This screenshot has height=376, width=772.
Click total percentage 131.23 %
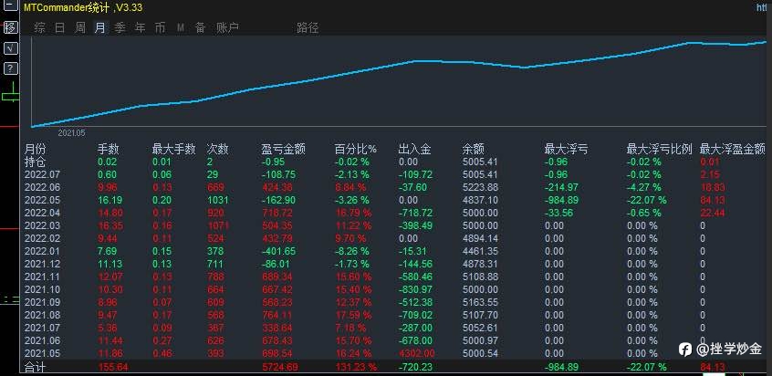click(x=356, y=367)
